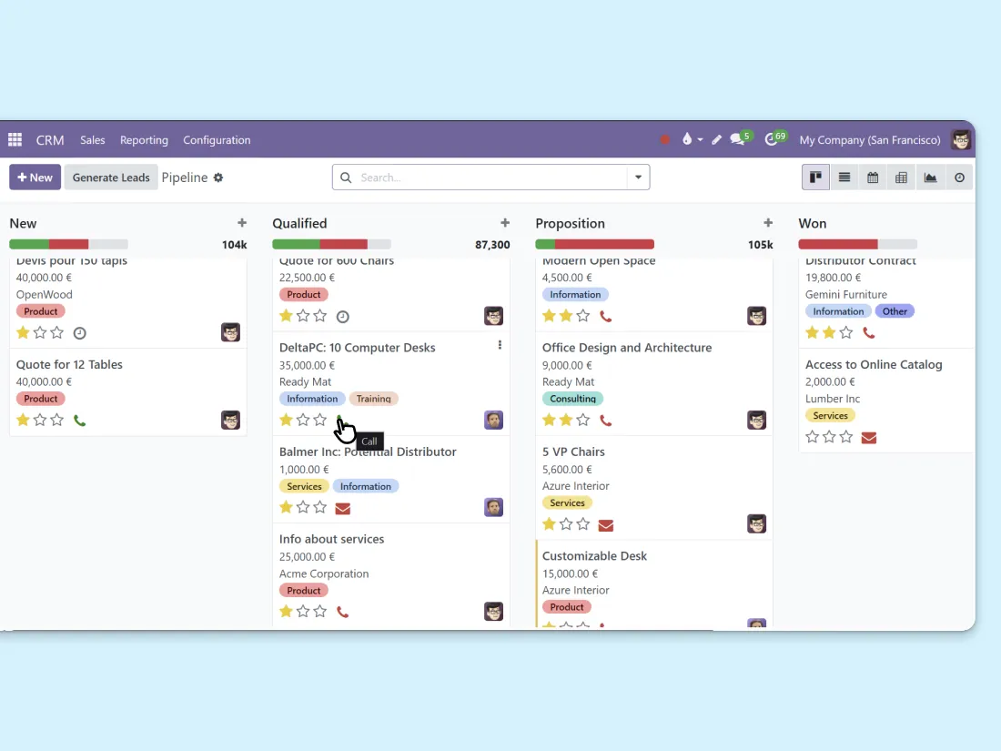Image resolution: width=1001 pixels, height=751 pixels.
Task: Open the conversations messages icon
Action: click(x=738, y=140)
